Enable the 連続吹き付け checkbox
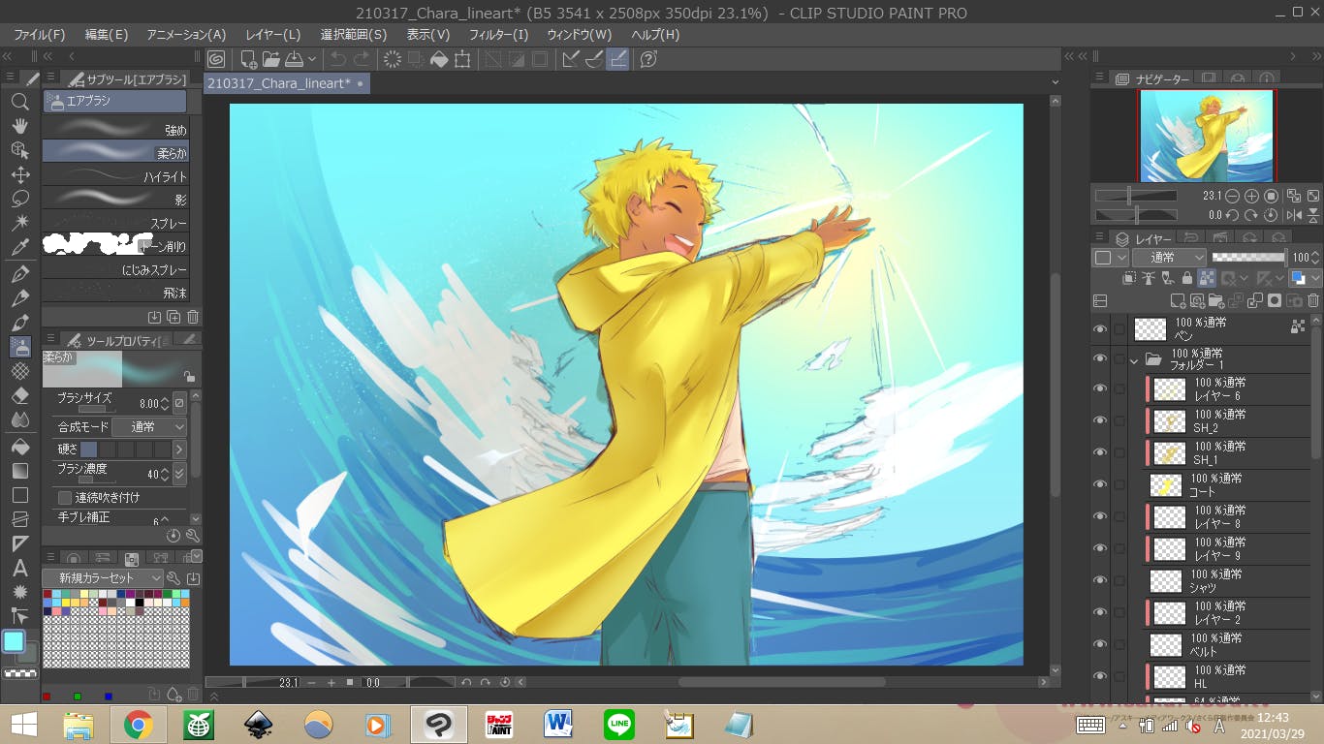1324x744 pixels. pyautogui.click(x=65, y=497)
